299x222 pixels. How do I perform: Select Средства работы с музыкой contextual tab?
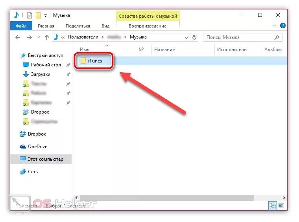tap(148, 16)
